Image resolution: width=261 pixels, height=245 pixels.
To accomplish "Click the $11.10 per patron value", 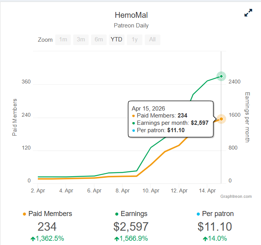I will click(x=215, y=226).
